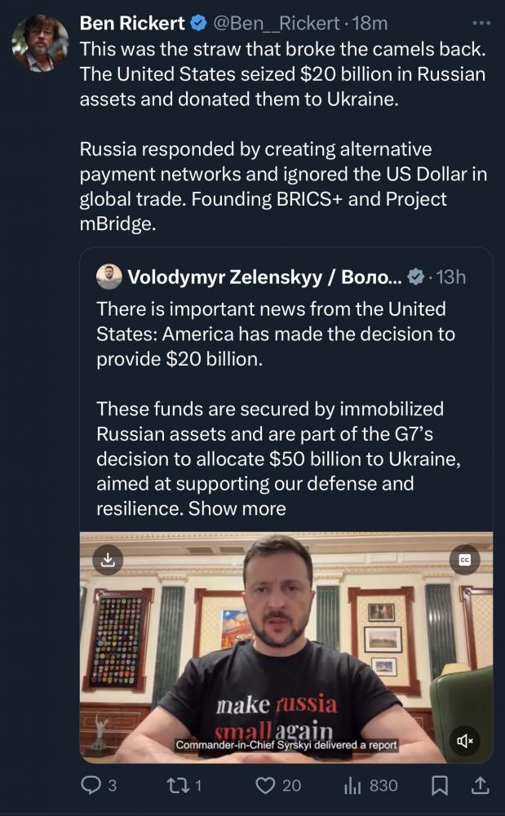Toggle closed captions on the video

465,560
